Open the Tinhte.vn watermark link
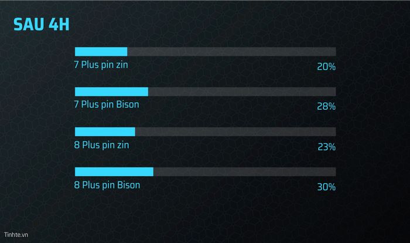 pos(16,235)
